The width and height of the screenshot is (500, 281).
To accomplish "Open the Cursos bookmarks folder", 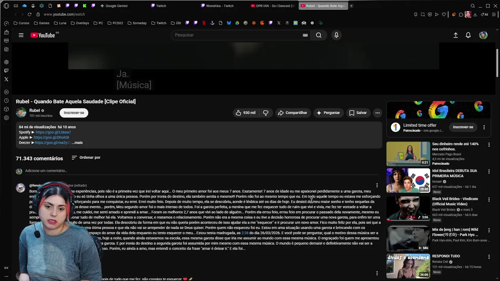I will pos(21,23).
